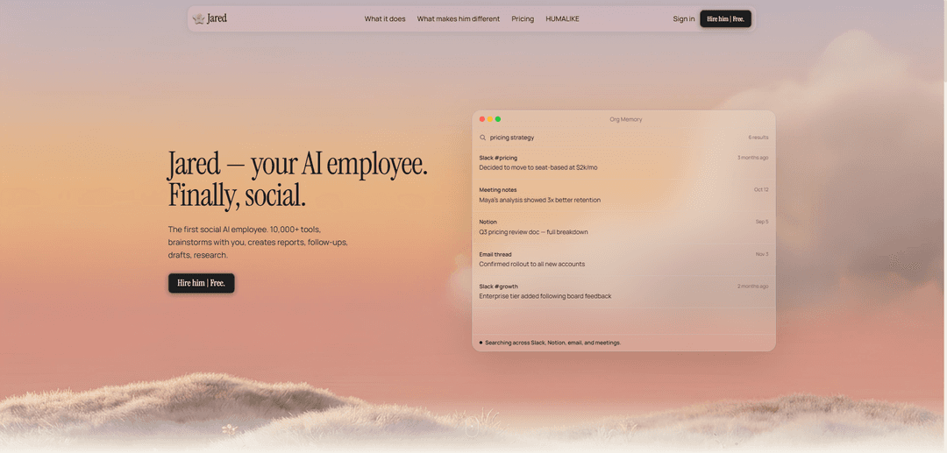
Task: Click the yellow minimize dot on Org Memory window
Action: click(x=490, y=119)
